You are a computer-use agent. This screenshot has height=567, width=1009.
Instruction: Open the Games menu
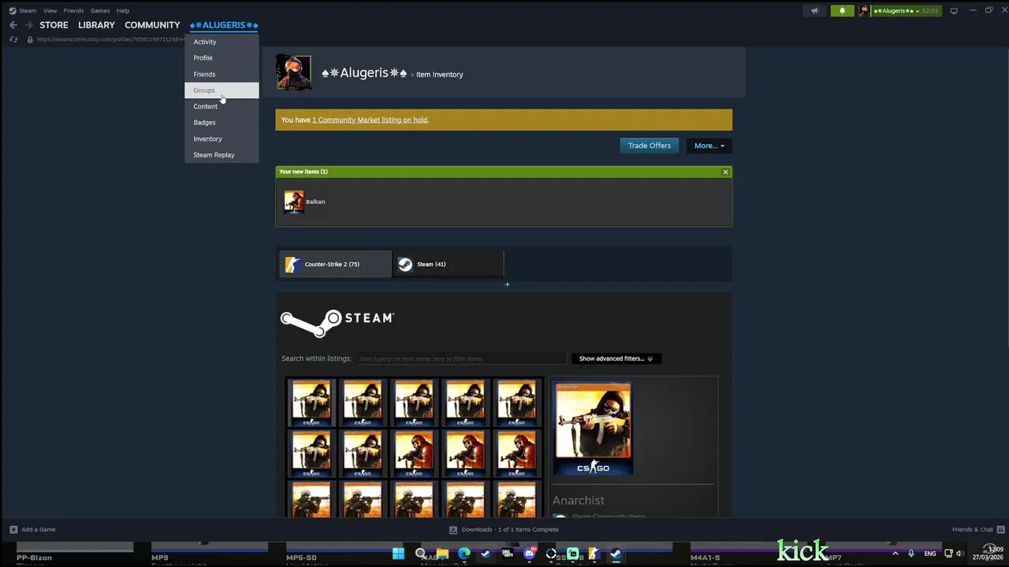click(100, 11)
